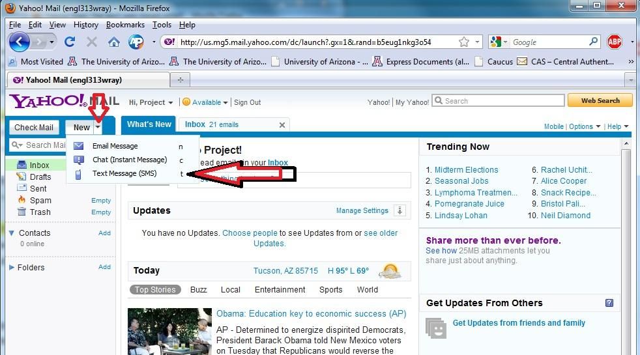Click the help question mark icon in Get Updates
Screen dimensions: 640x355
(609, 303)
